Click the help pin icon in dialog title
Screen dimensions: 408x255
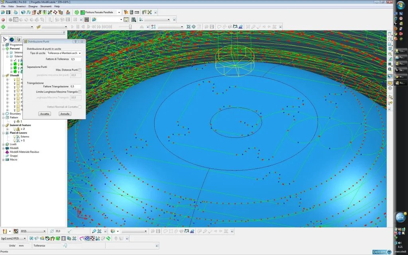pyautogui.click(x=76, y=41)
